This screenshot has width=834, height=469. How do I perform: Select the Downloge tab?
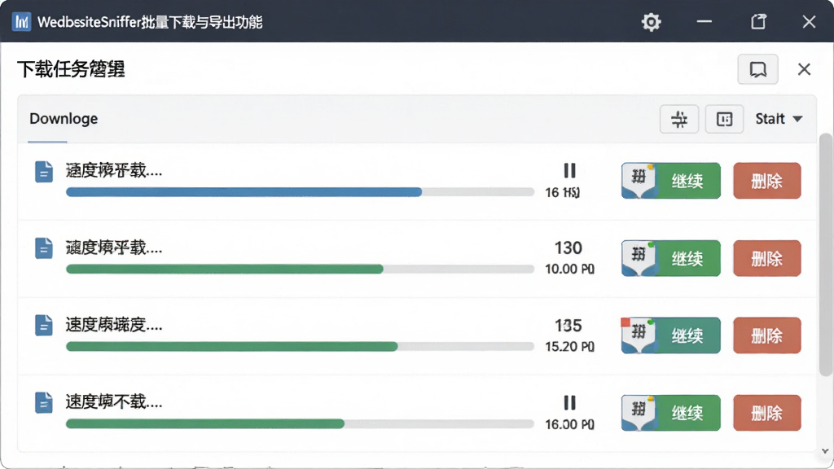click(64, 119)
